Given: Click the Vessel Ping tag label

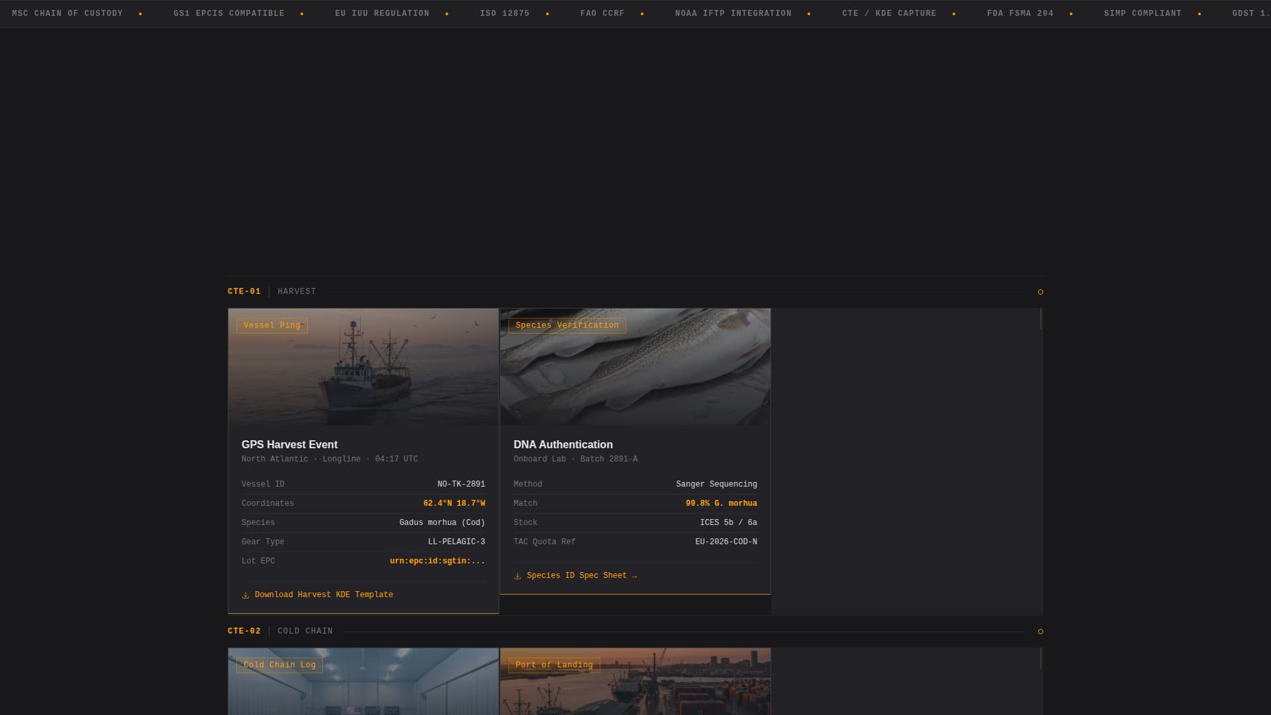Looking at the screenshot, I should click(x=271, y=325).
